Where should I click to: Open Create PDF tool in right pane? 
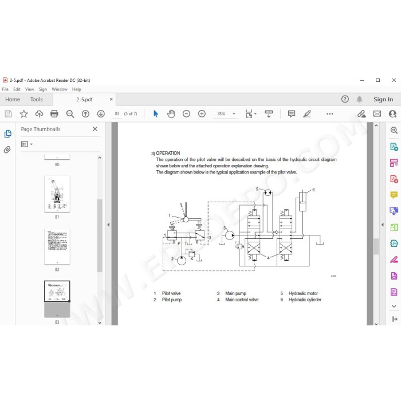click(x=394, y=179)
